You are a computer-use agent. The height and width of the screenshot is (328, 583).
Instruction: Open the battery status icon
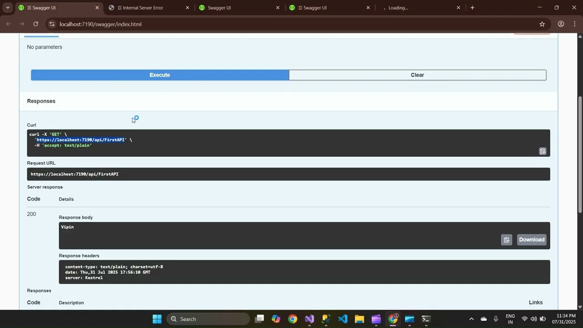coord(543,319)
